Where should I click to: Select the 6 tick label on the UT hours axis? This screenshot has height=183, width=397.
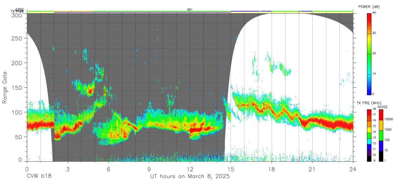pos(108,169)
